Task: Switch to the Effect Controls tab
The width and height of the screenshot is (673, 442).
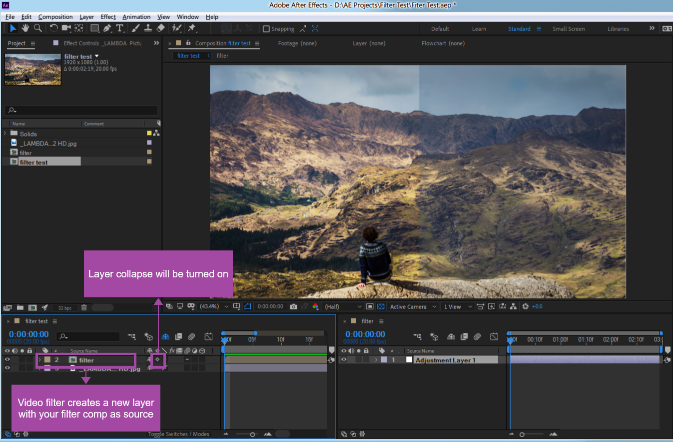Action: coord(102,43)
